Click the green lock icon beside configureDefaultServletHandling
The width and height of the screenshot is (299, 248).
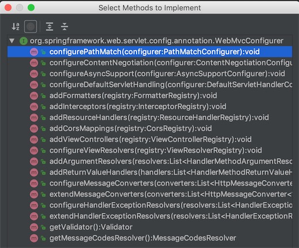click(x=43, y=85)
